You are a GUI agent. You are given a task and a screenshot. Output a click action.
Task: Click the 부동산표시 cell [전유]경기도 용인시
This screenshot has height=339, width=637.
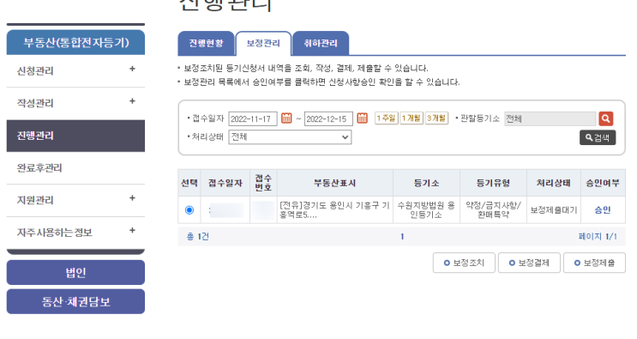tap(334, 210)
